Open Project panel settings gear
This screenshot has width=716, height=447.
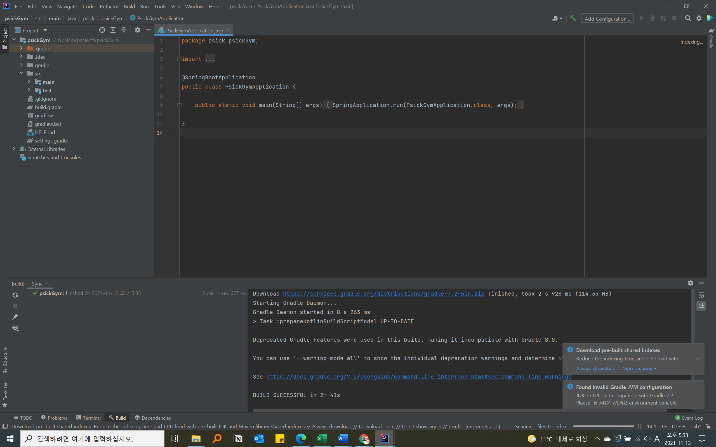tap(138, 30)
